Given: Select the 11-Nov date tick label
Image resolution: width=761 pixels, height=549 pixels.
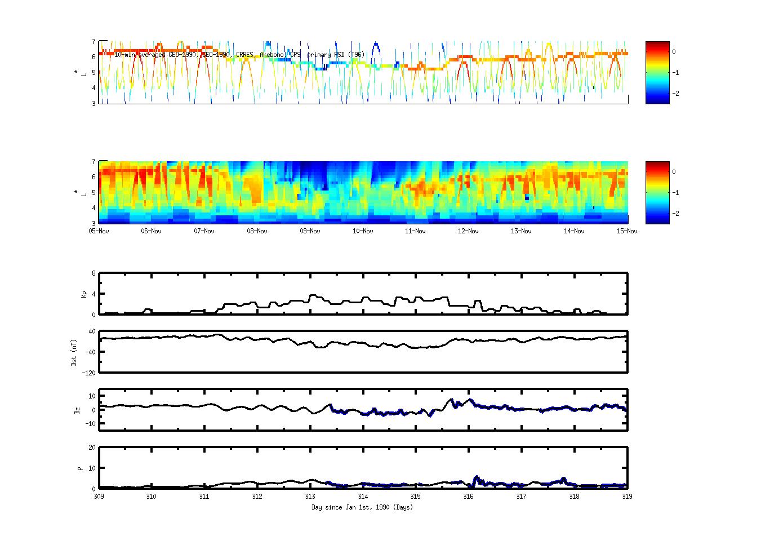Looking at the screenshot, I should (x=415, y=231).
